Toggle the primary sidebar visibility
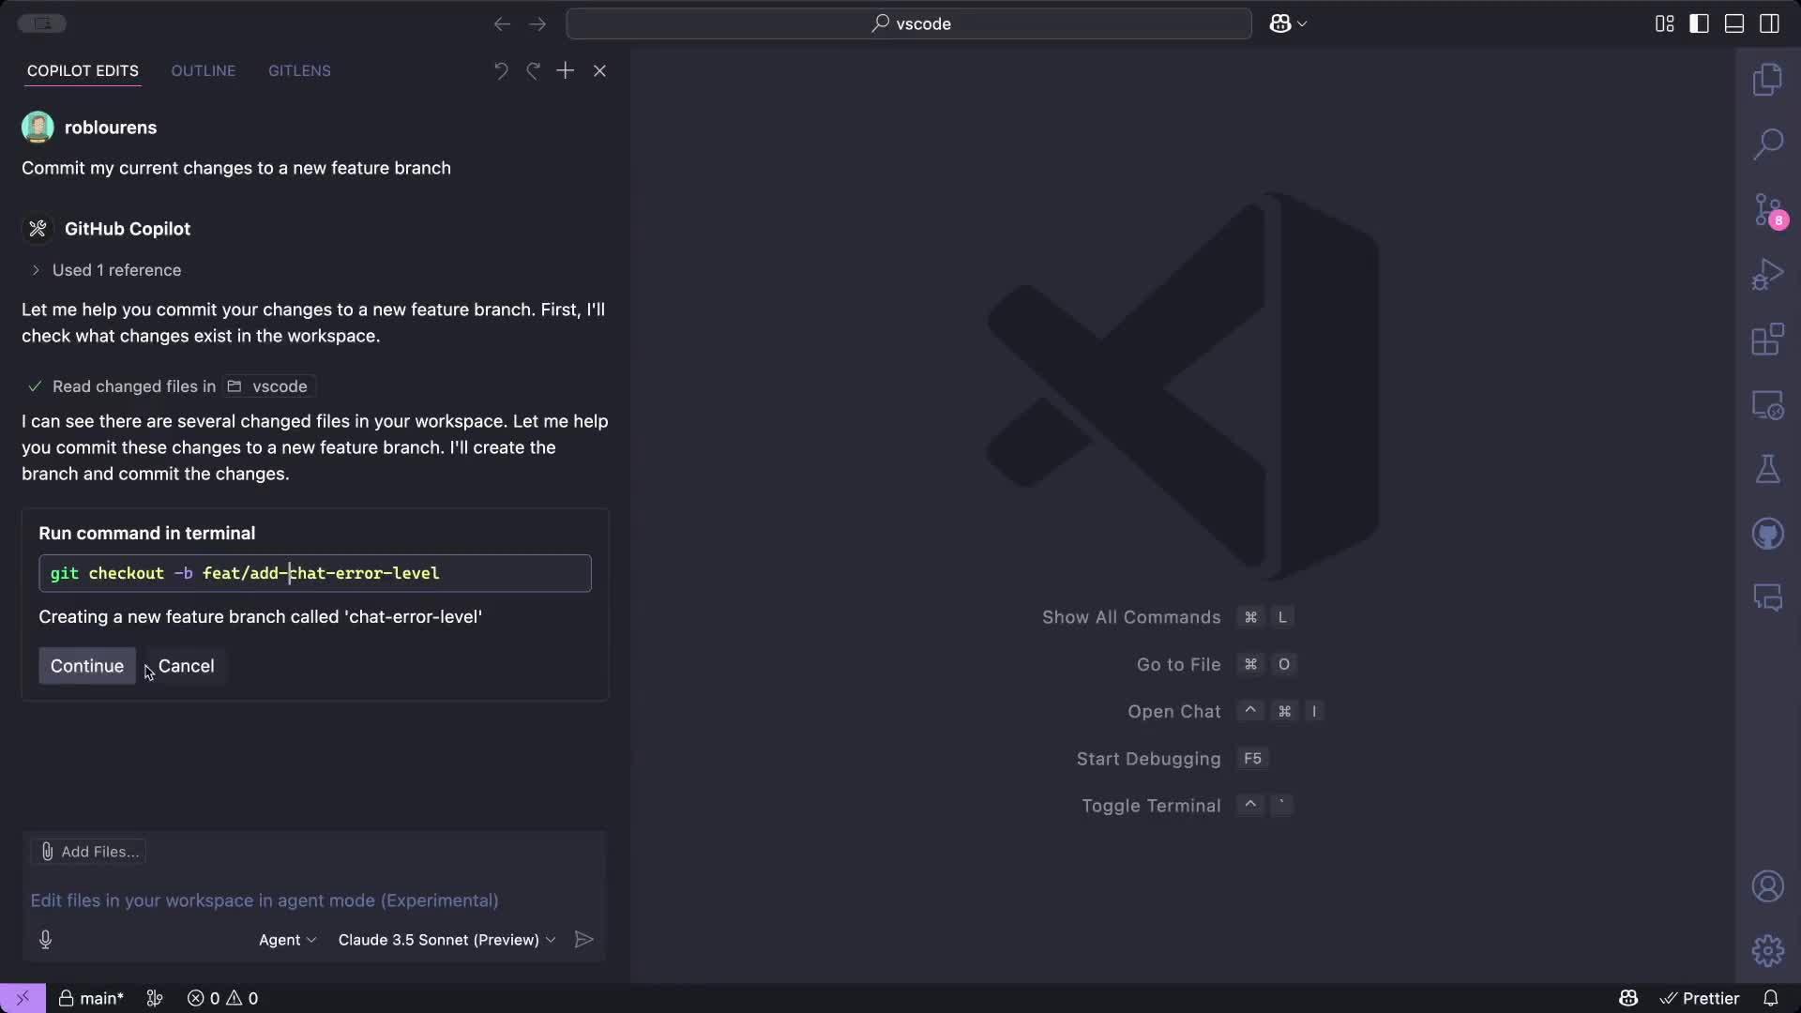The image size is (1801, 1013). point(1699,23)
